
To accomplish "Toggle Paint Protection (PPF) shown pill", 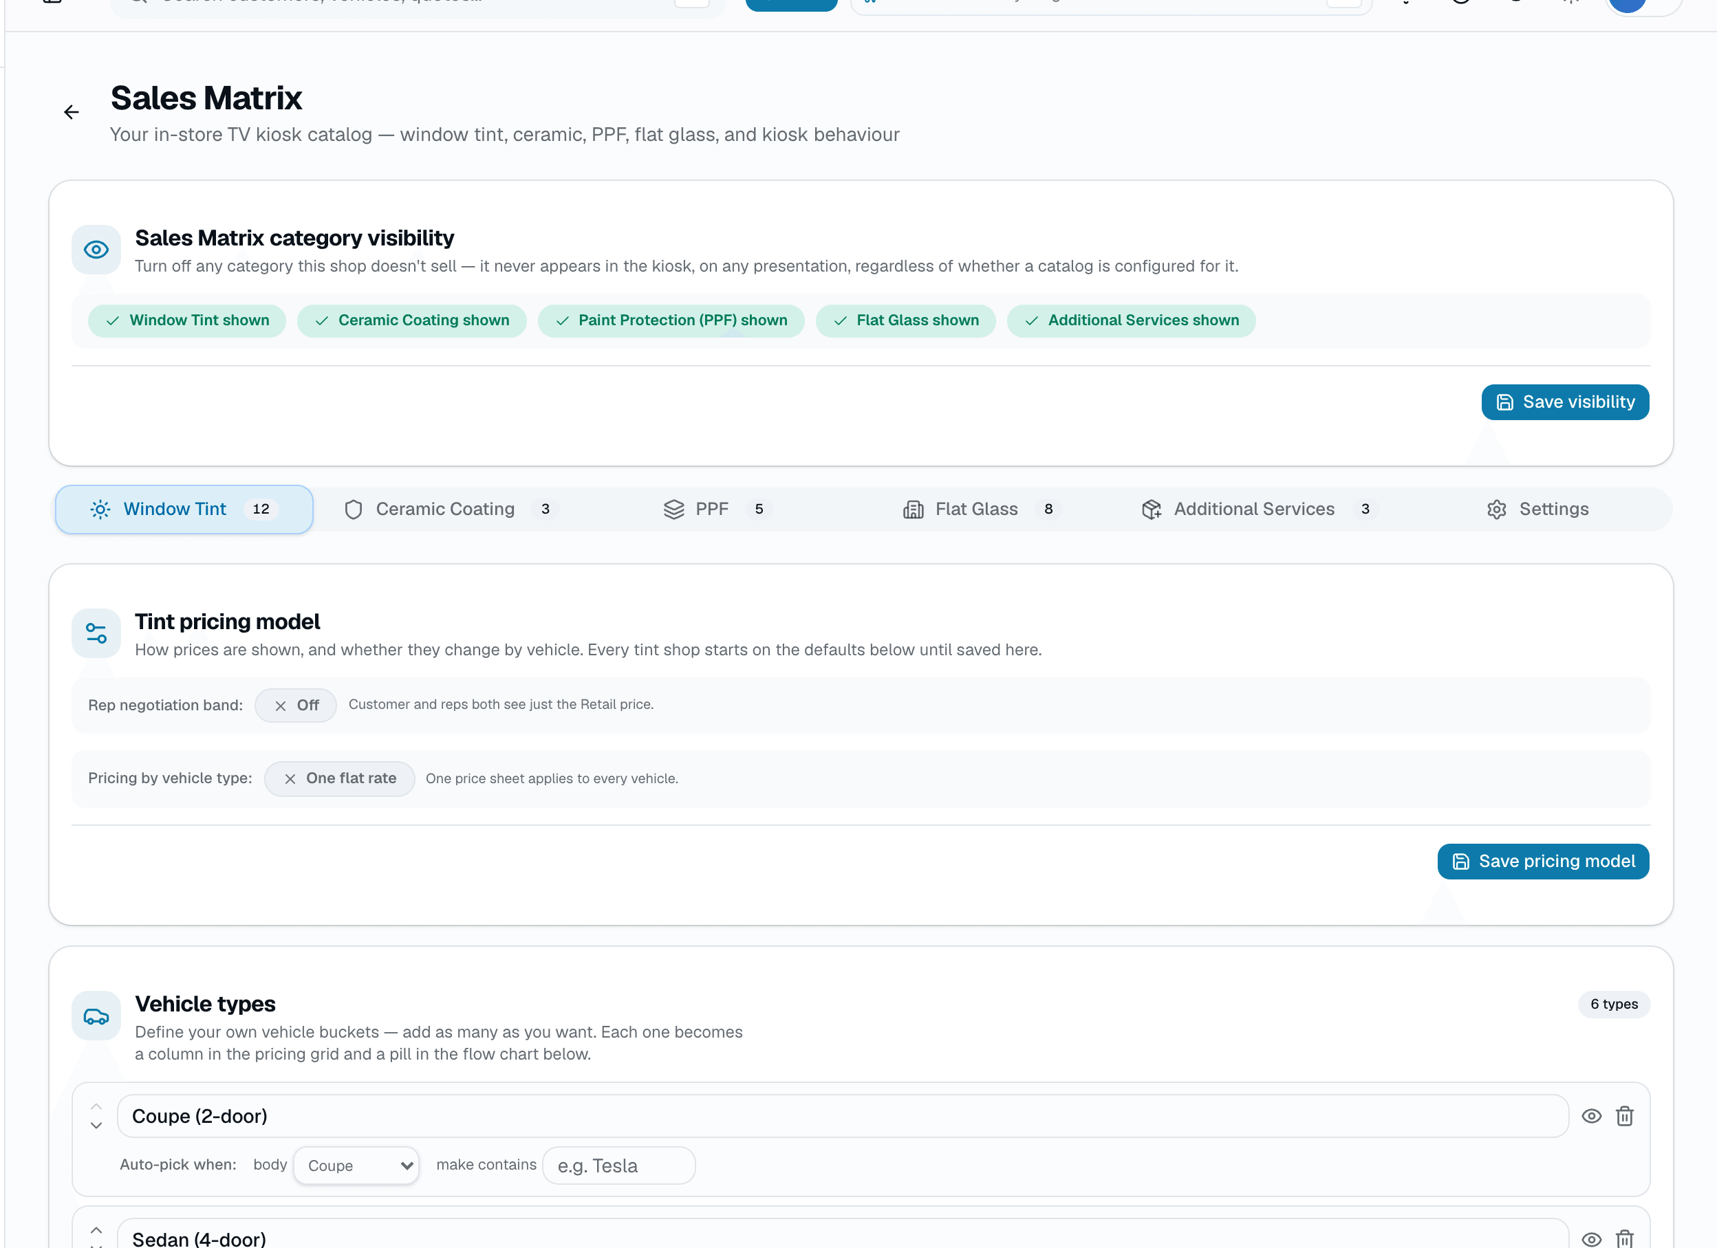I will tap(671, 321).
